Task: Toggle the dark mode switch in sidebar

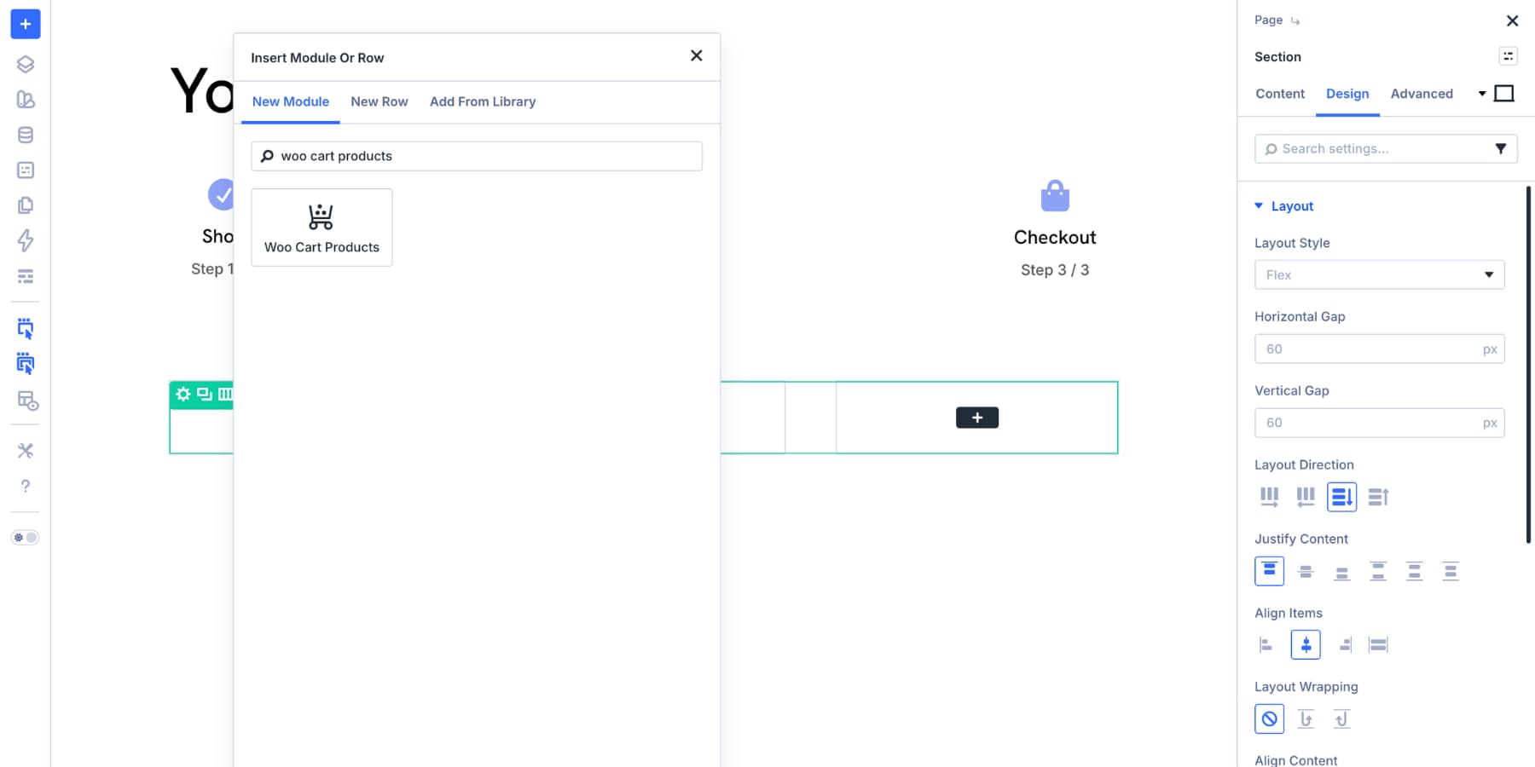Action: pos(26,538)
